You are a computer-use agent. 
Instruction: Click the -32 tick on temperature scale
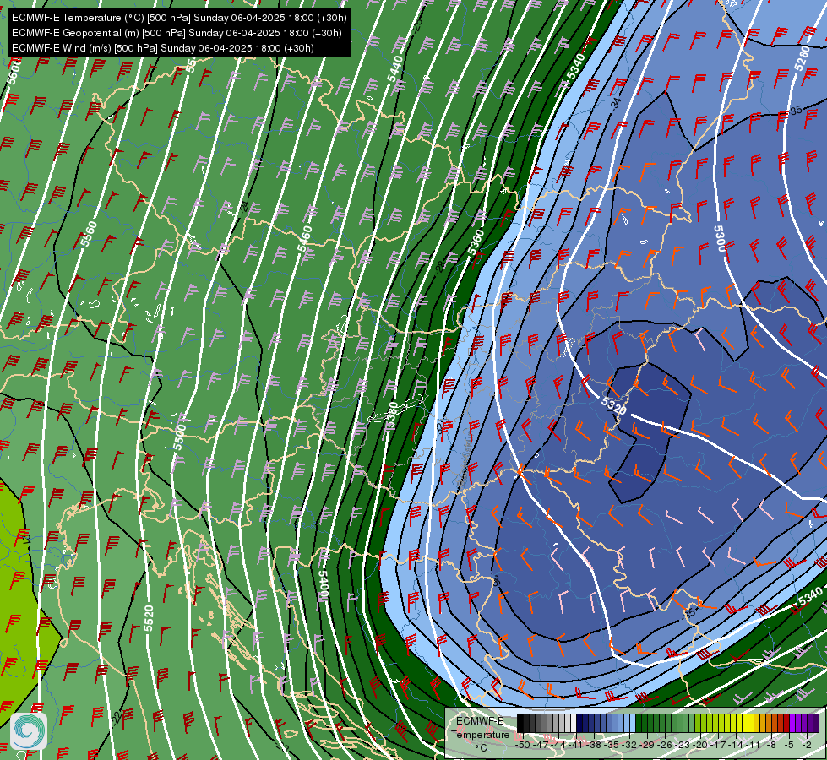[x=629, y=745]
